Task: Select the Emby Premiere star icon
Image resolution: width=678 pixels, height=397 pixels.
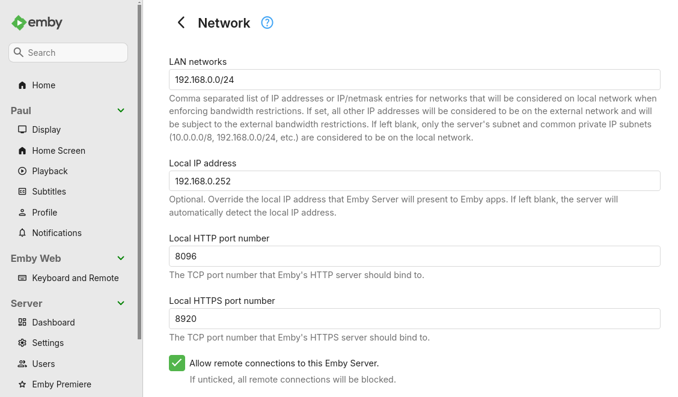Action: [21, 384]
